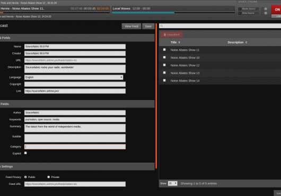Viewport: 281px width, 196px height.
Task: Click the Subtitle text area
Action: (x=75, y=138)
